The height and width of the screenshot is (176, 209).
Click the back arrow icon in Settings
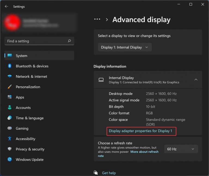pyautogui.click(x=7, y=7)
